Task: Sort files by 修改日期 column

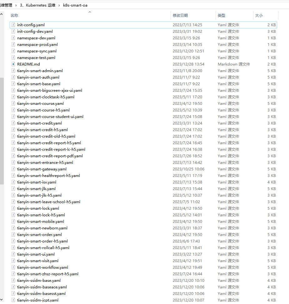Action: pos(180,15)
